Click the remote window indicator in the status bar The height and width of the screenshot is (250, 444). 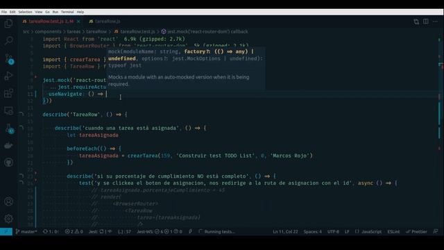(6, 231)
